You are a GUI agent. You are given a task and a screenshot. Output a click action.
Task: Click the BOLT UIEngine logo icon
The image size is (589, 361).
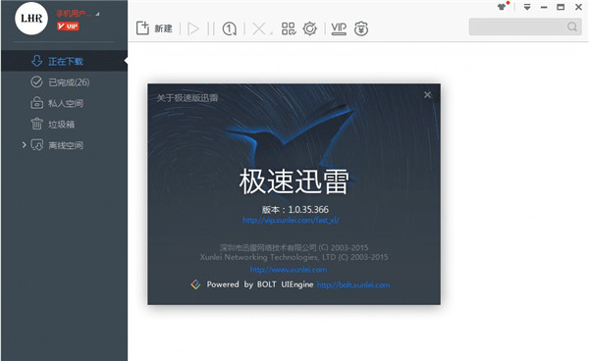(x=195, y=284)
